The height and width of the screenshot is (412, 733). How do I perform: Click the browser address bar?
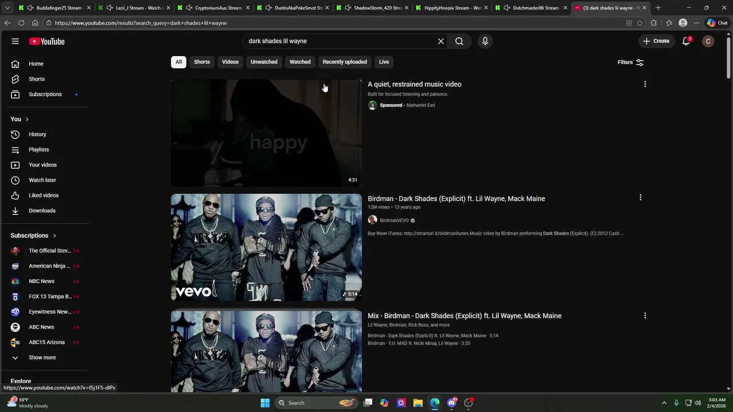332,23
